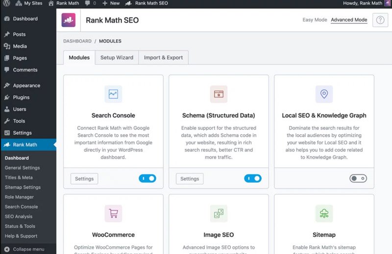Collapse the admin sidebar menu

(x=24, y=249)
